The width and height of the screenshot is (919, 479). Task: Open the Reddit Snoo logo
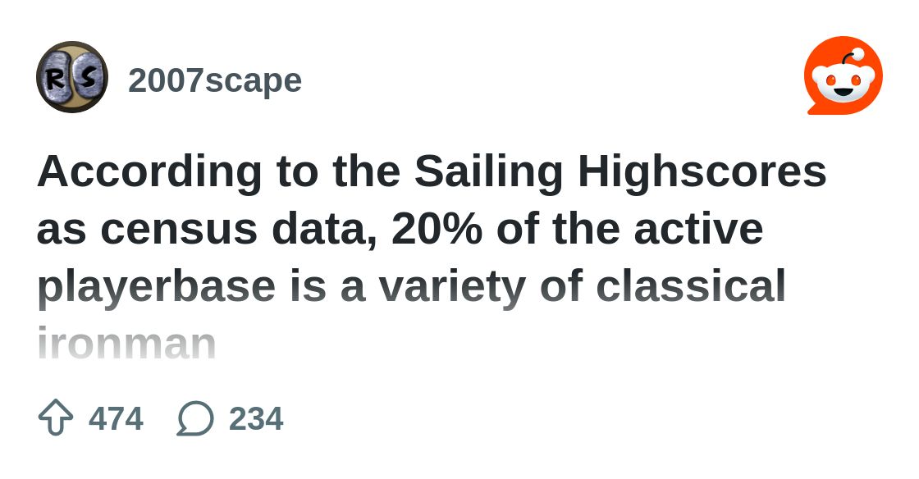pyautogui.click(x=844, y=75)
